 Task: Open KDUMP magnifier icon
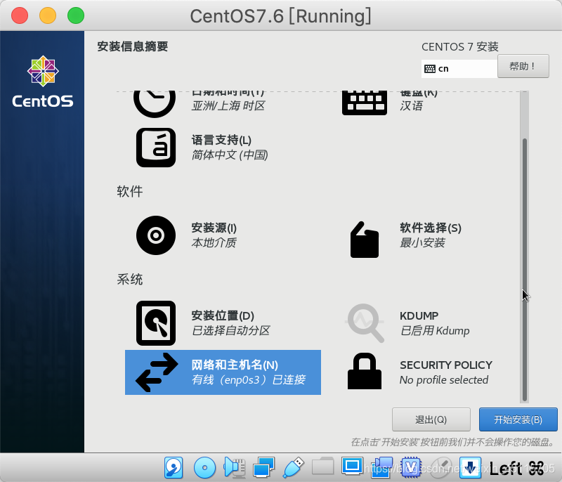click(365, 323)
